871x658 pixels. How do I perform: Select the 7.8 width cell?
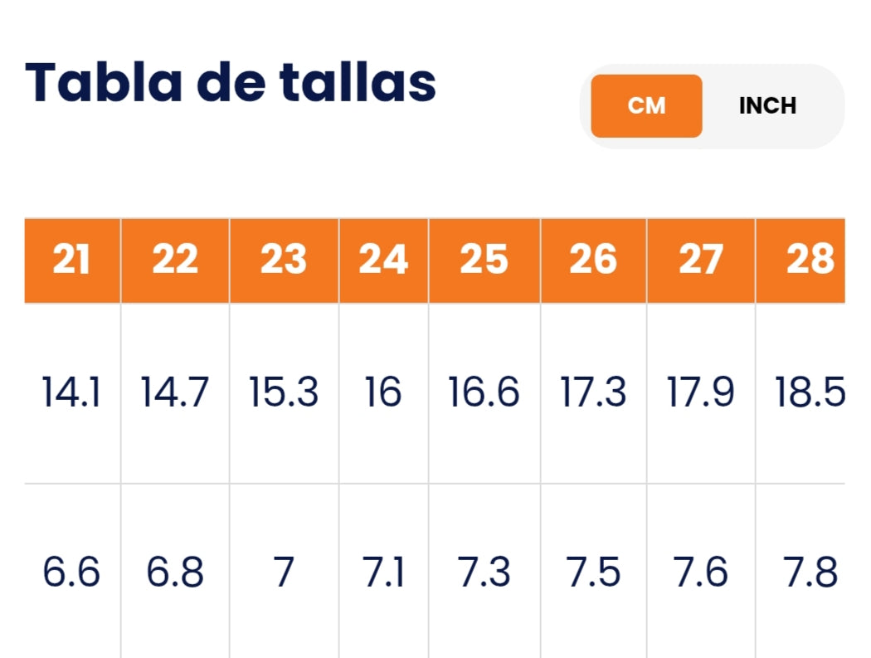coord(809,573)
